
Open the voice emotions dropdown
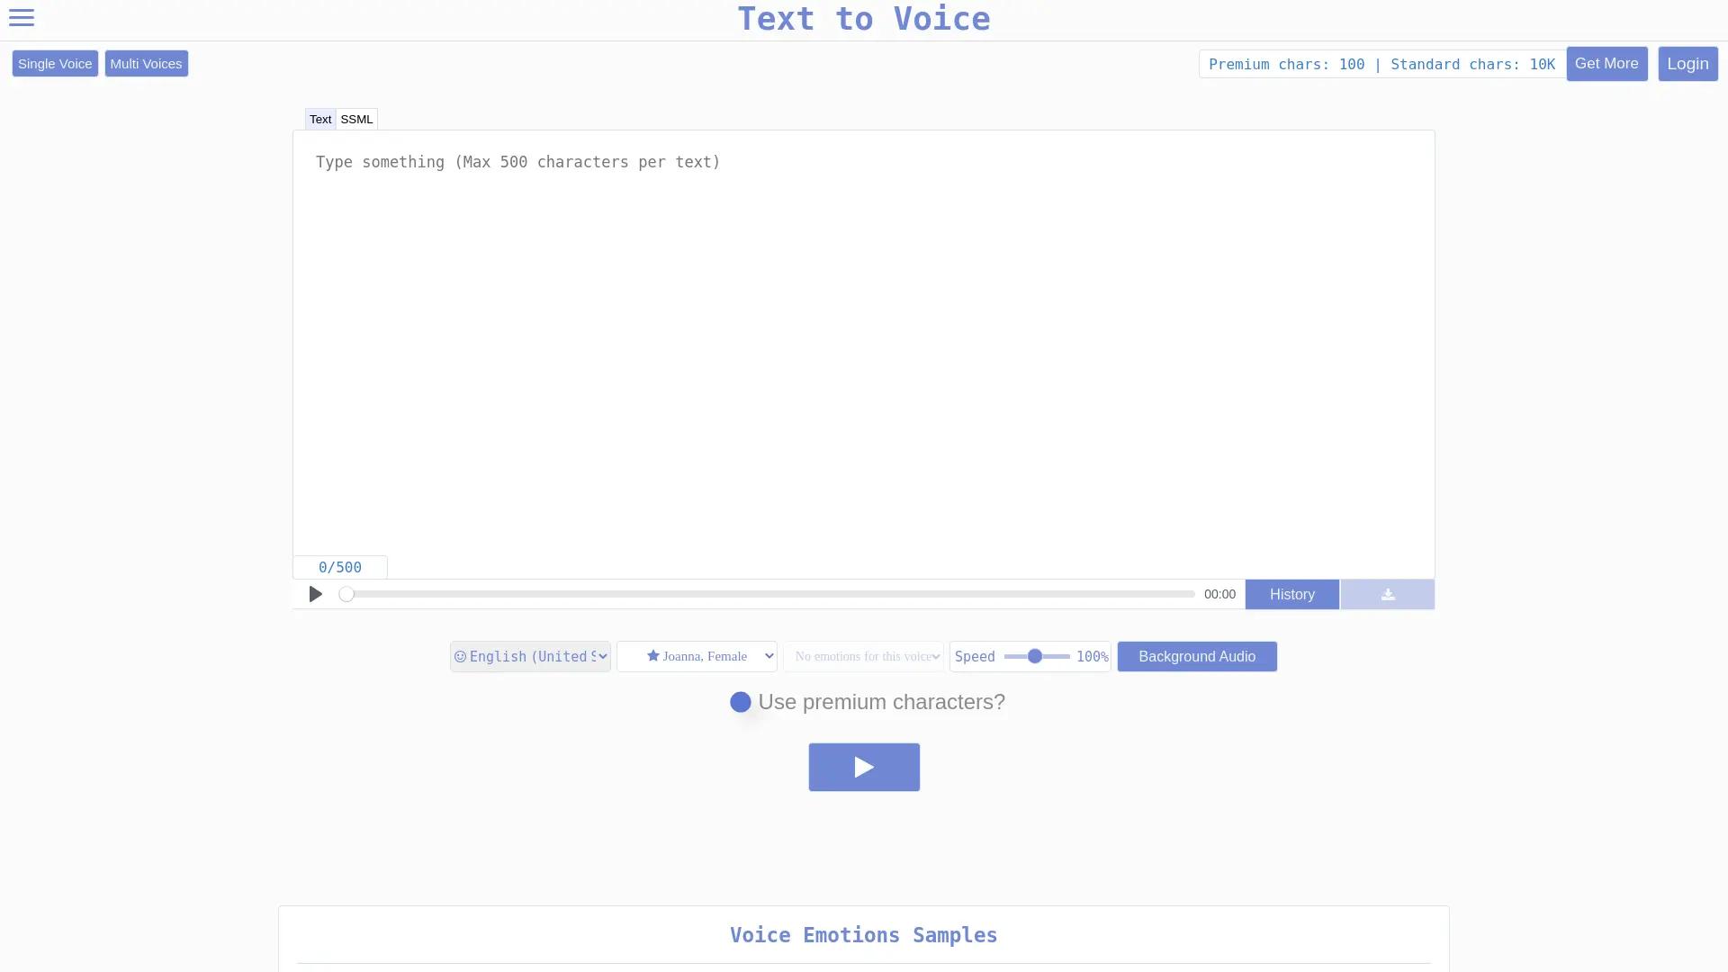click(x=863, y=656)
